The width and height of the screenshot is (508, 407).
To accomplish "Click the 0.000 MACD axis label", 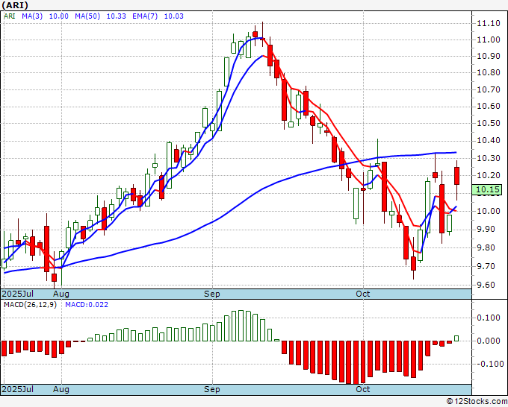I will tap(489, 341).
